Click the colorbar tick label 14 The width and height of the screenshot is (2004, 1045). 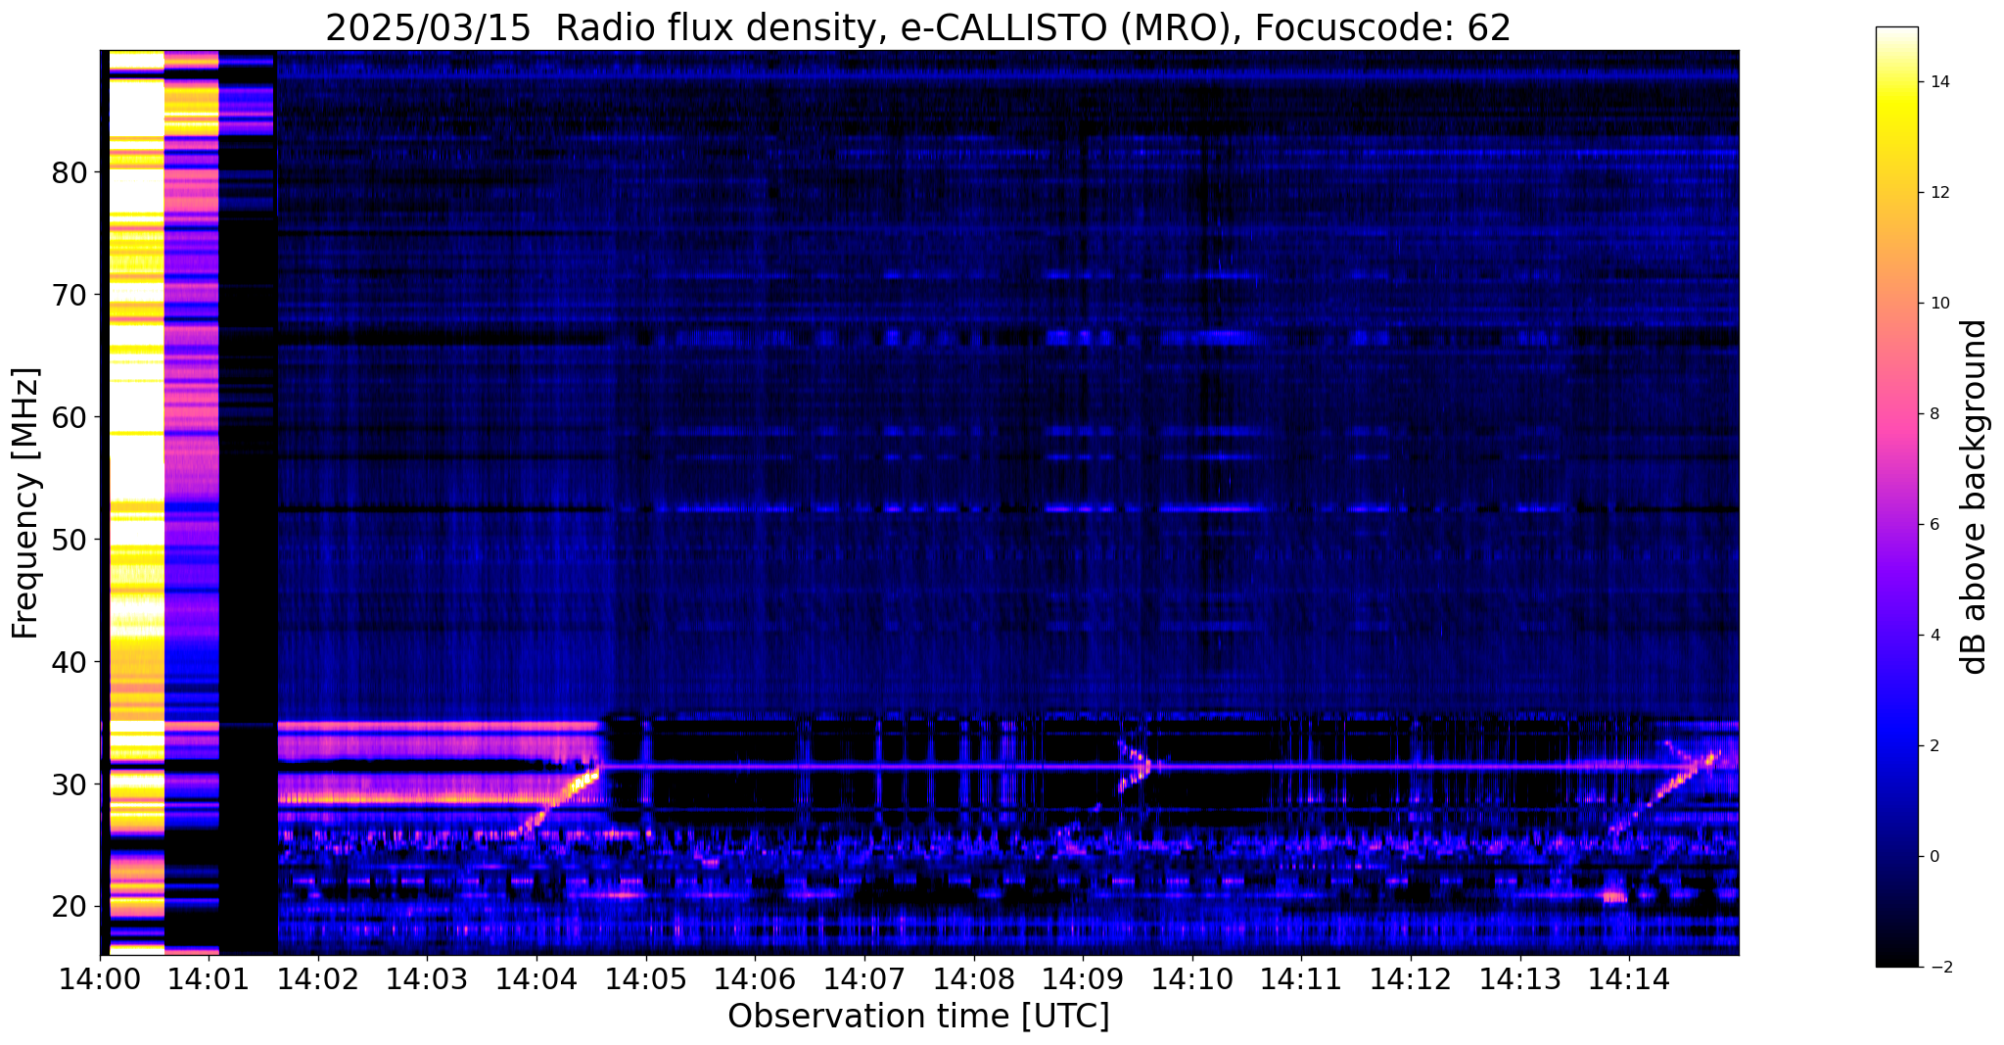1939,82
